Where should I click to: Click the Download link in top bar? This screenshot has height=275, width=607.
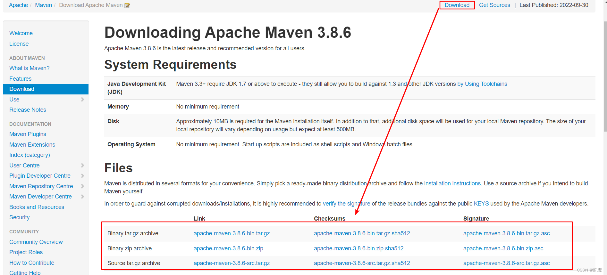[457, 5]
